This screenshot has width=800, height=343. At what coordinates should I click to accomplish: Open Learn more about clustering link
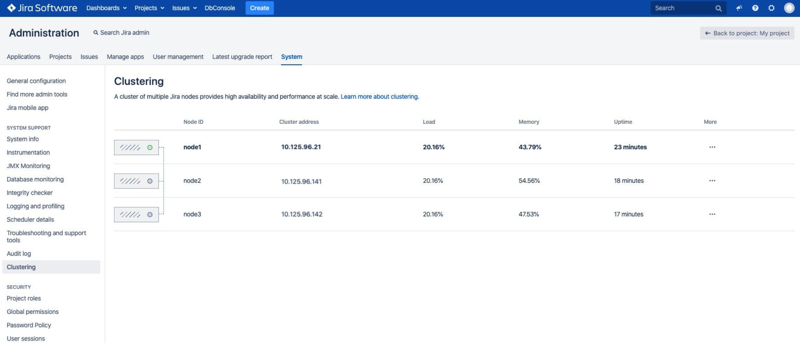(x=380, y=97)
